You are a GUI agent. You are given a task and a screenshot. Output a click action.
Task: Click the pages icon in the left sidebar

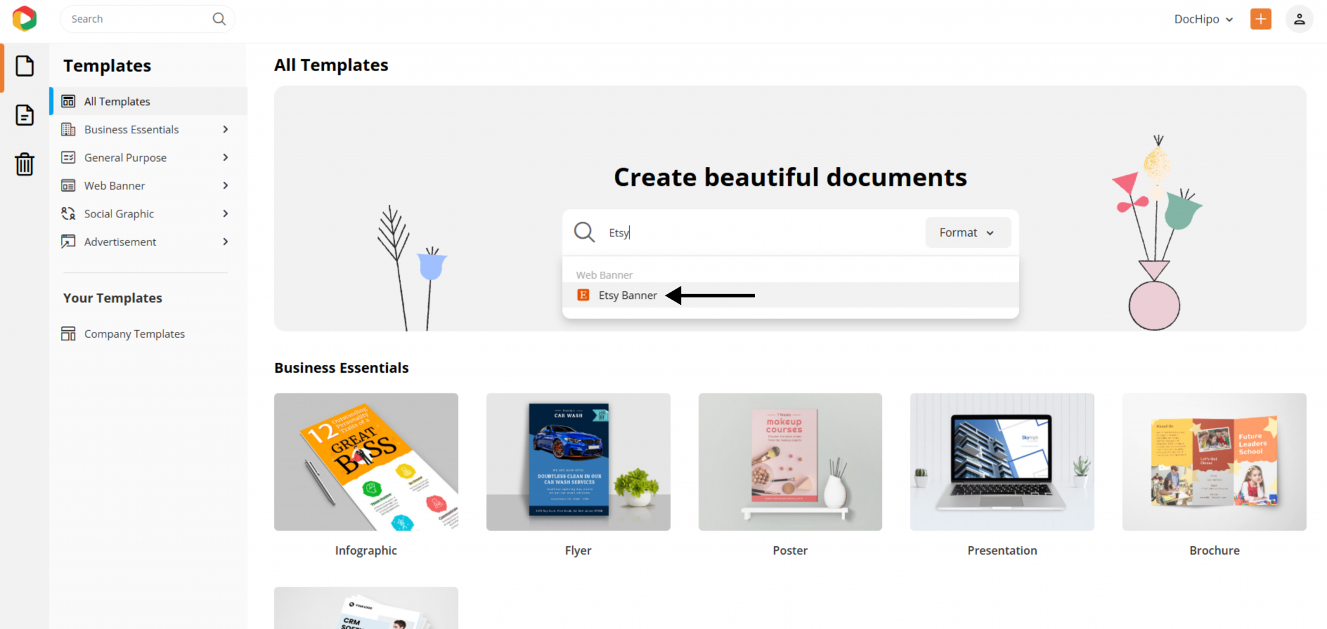click(24, 65)
